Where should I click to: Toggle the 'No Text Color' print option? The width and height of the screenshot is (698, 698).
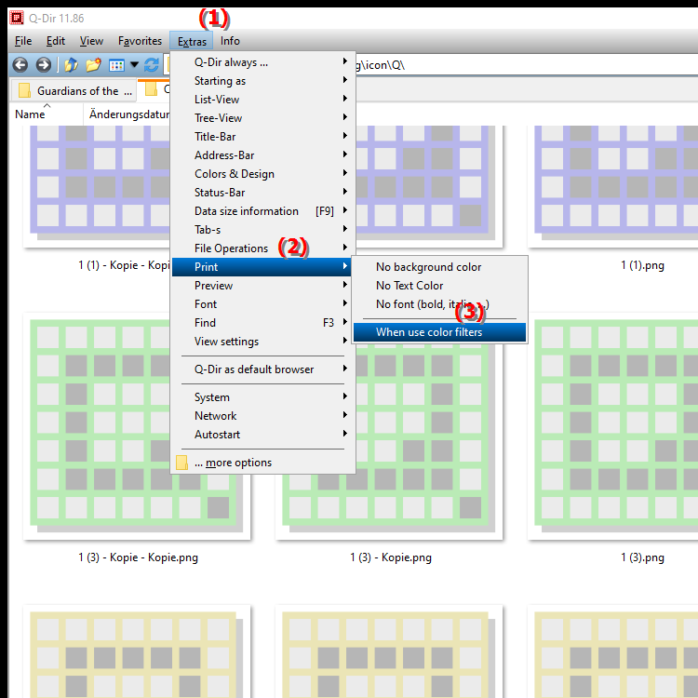tap(409, 286)
